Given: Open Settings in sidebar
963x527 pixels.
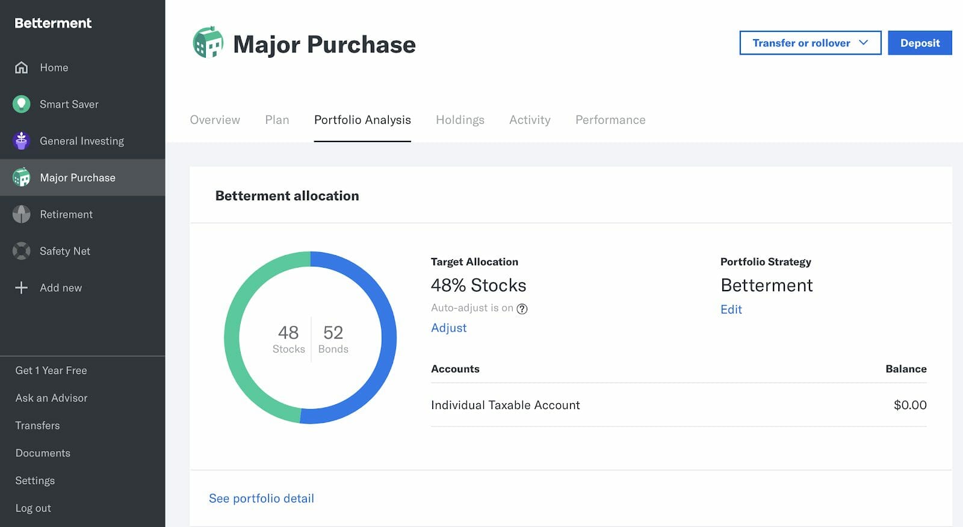Looking at the screenshot, I should point(35,481).
